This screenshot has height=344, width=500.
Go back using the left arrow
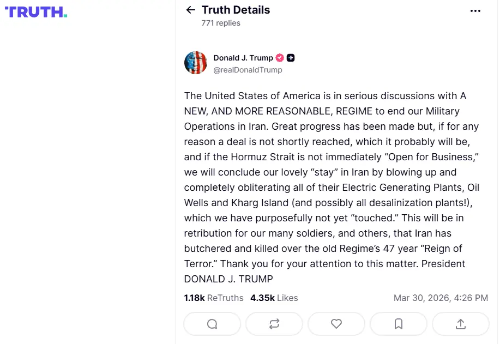pyautogui.click(x=190, y=10)
